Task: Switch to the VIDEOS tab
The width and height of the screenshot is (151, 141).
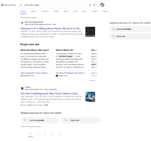Action: tap(66, 11)
